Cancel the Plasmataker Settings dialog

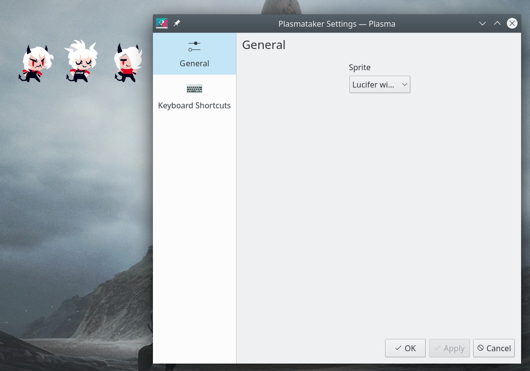click(494, 348)
